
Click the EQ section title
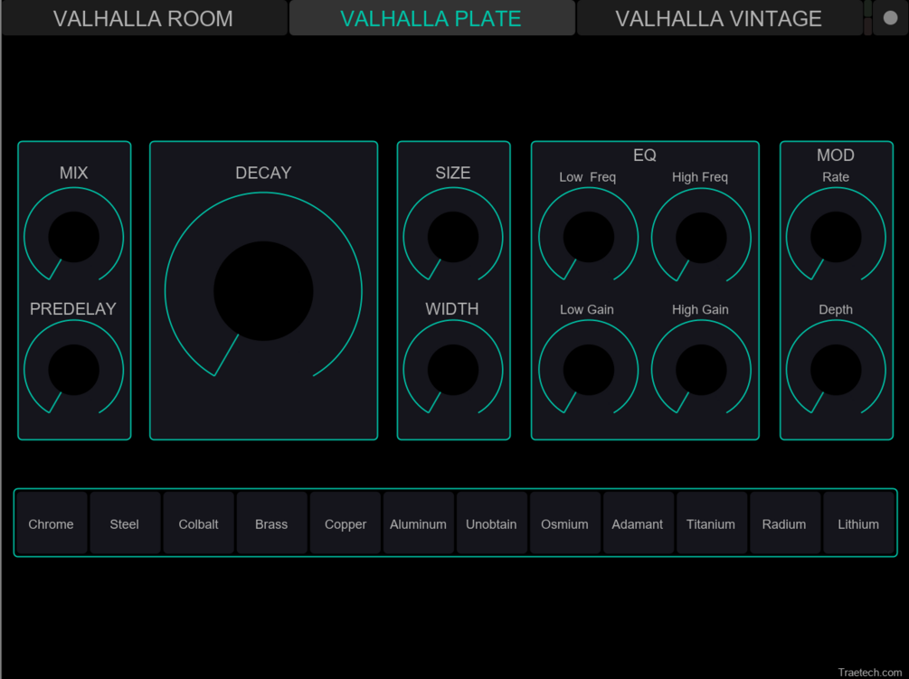(x=645, y=155)
